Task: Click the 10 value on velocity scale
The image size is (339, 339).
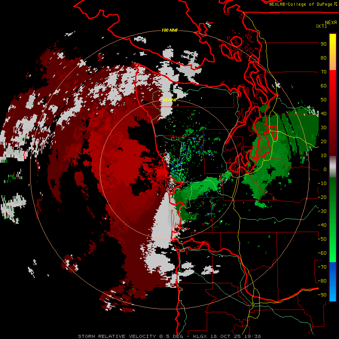Action: coord(324,156)
